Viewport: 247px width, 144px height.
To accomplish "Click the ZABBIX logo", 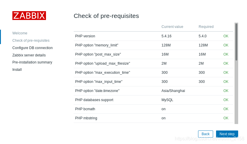I will (x=29, y=16).
